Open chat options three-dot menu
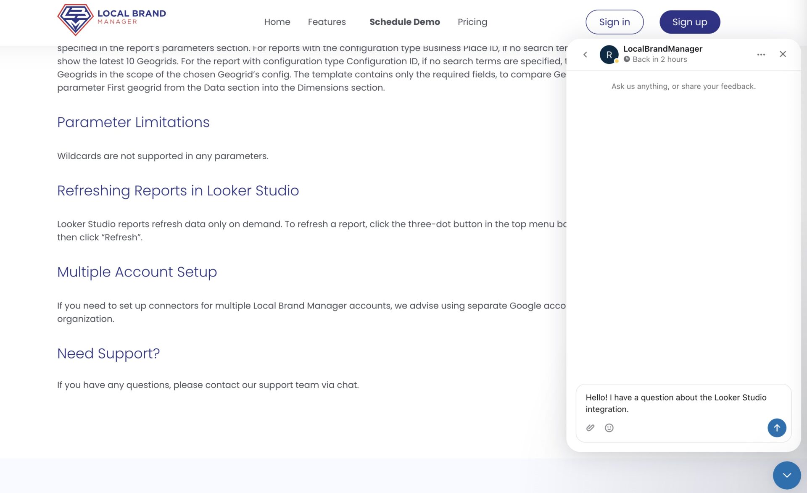 761,55
